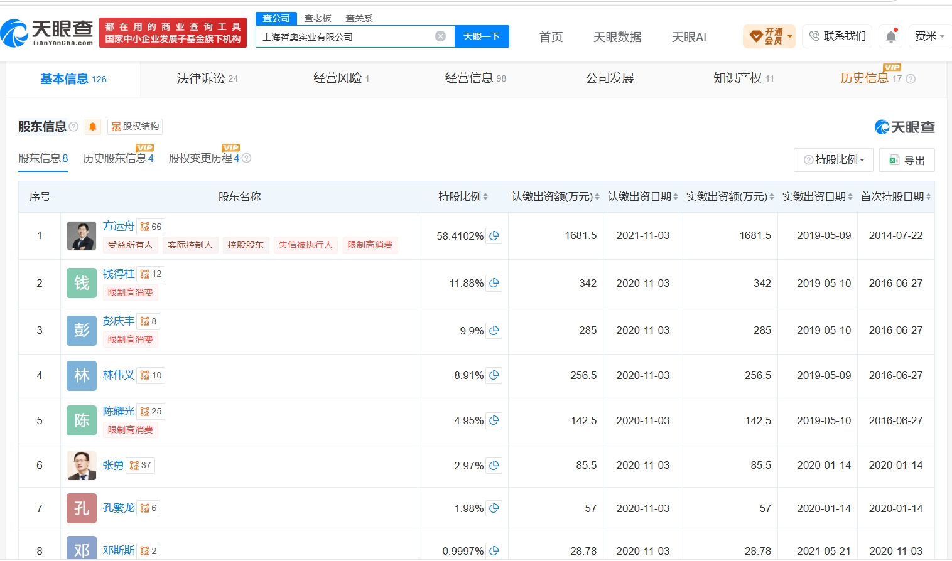Sort by 认缴出资额(万元) column

(555, 197)
